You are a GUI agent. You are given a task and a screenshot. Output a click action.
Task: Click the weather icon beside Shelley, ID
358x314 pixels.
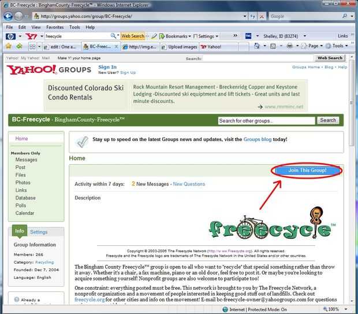point(248,36)
